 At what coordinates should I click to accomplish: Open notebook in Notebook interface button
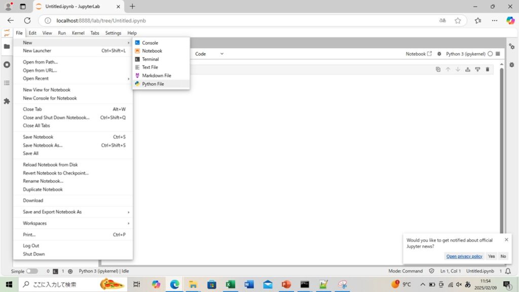419,54
